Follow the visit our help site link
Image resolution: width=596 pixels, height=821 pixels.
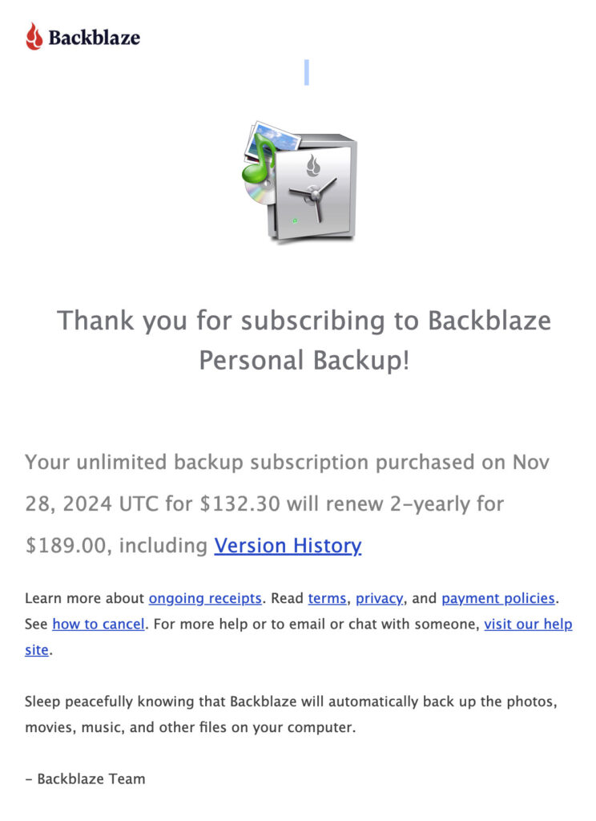pos(528,624)
